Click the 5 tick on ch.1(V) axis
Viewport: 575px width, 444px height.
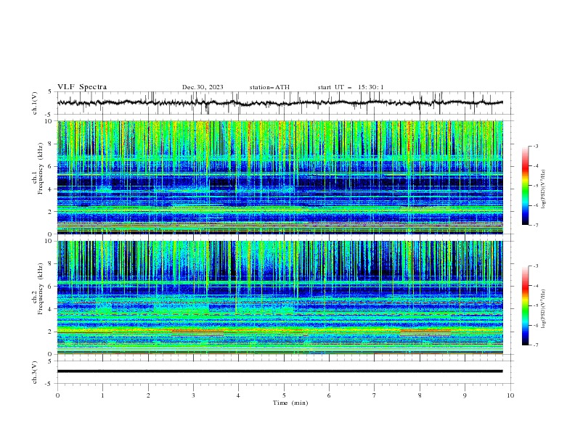52,91
